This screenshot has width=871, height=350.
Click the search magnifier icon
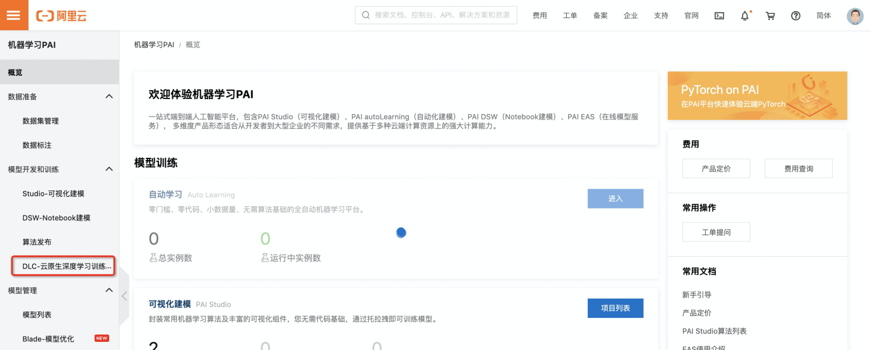point(366,15)
